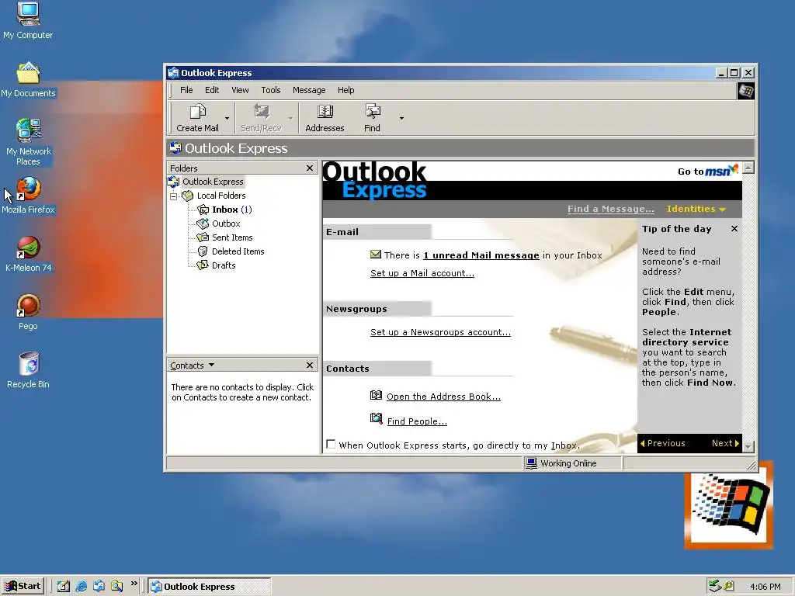
Task: Open the Help menu
Action: [345, 90]
